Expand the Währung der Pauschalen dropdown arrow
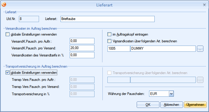This screenshot has height=112, width=209. point(171,94)
